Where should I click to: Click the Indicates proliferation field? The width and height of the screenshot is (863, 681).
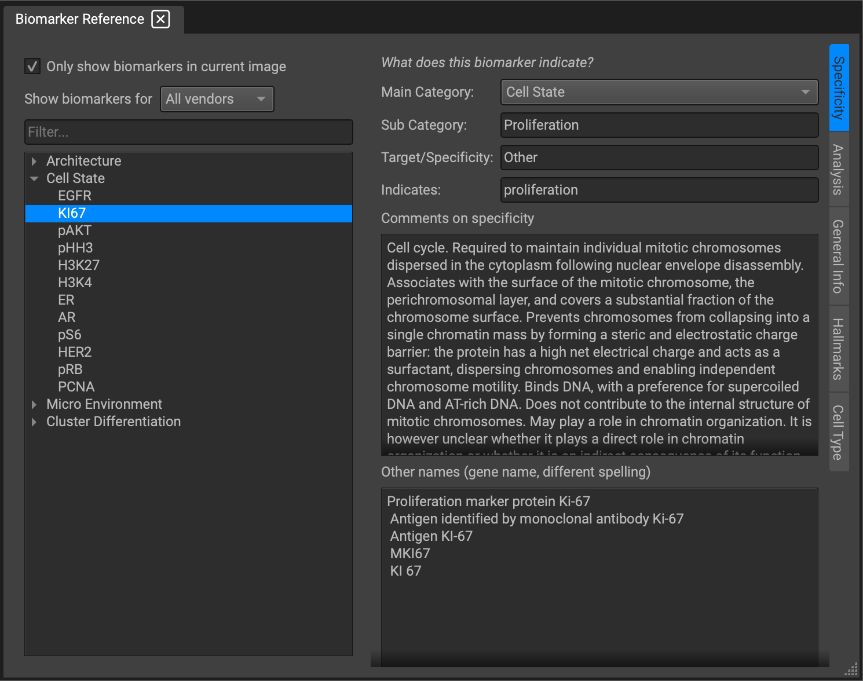coord(659,190)
